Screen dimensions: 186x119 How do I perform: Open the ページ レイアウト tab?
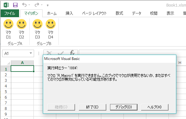(x=94, y=13)
